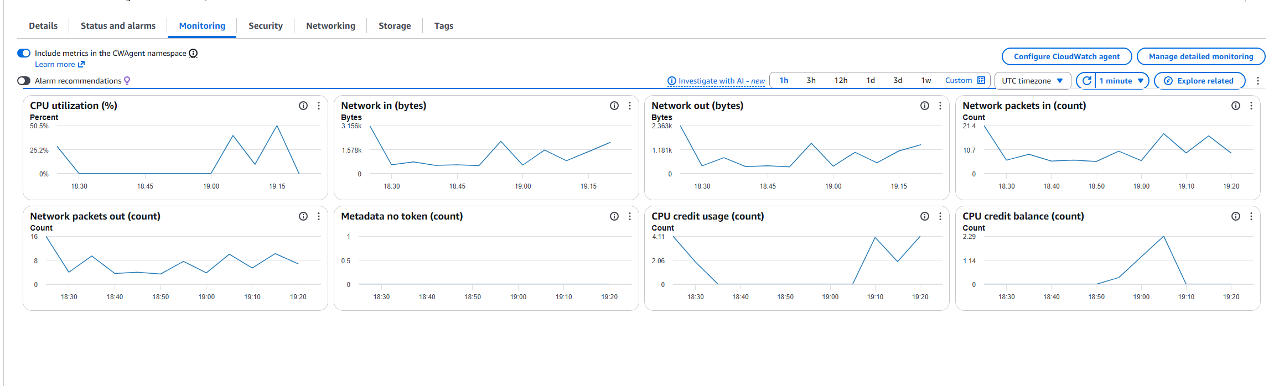Click the 50.5% peak label on CPU chart

(39, 126)
